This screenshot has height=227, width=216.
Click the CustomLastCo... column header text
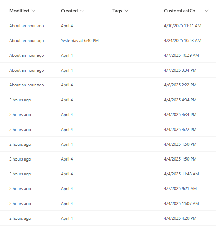(182, 11)
